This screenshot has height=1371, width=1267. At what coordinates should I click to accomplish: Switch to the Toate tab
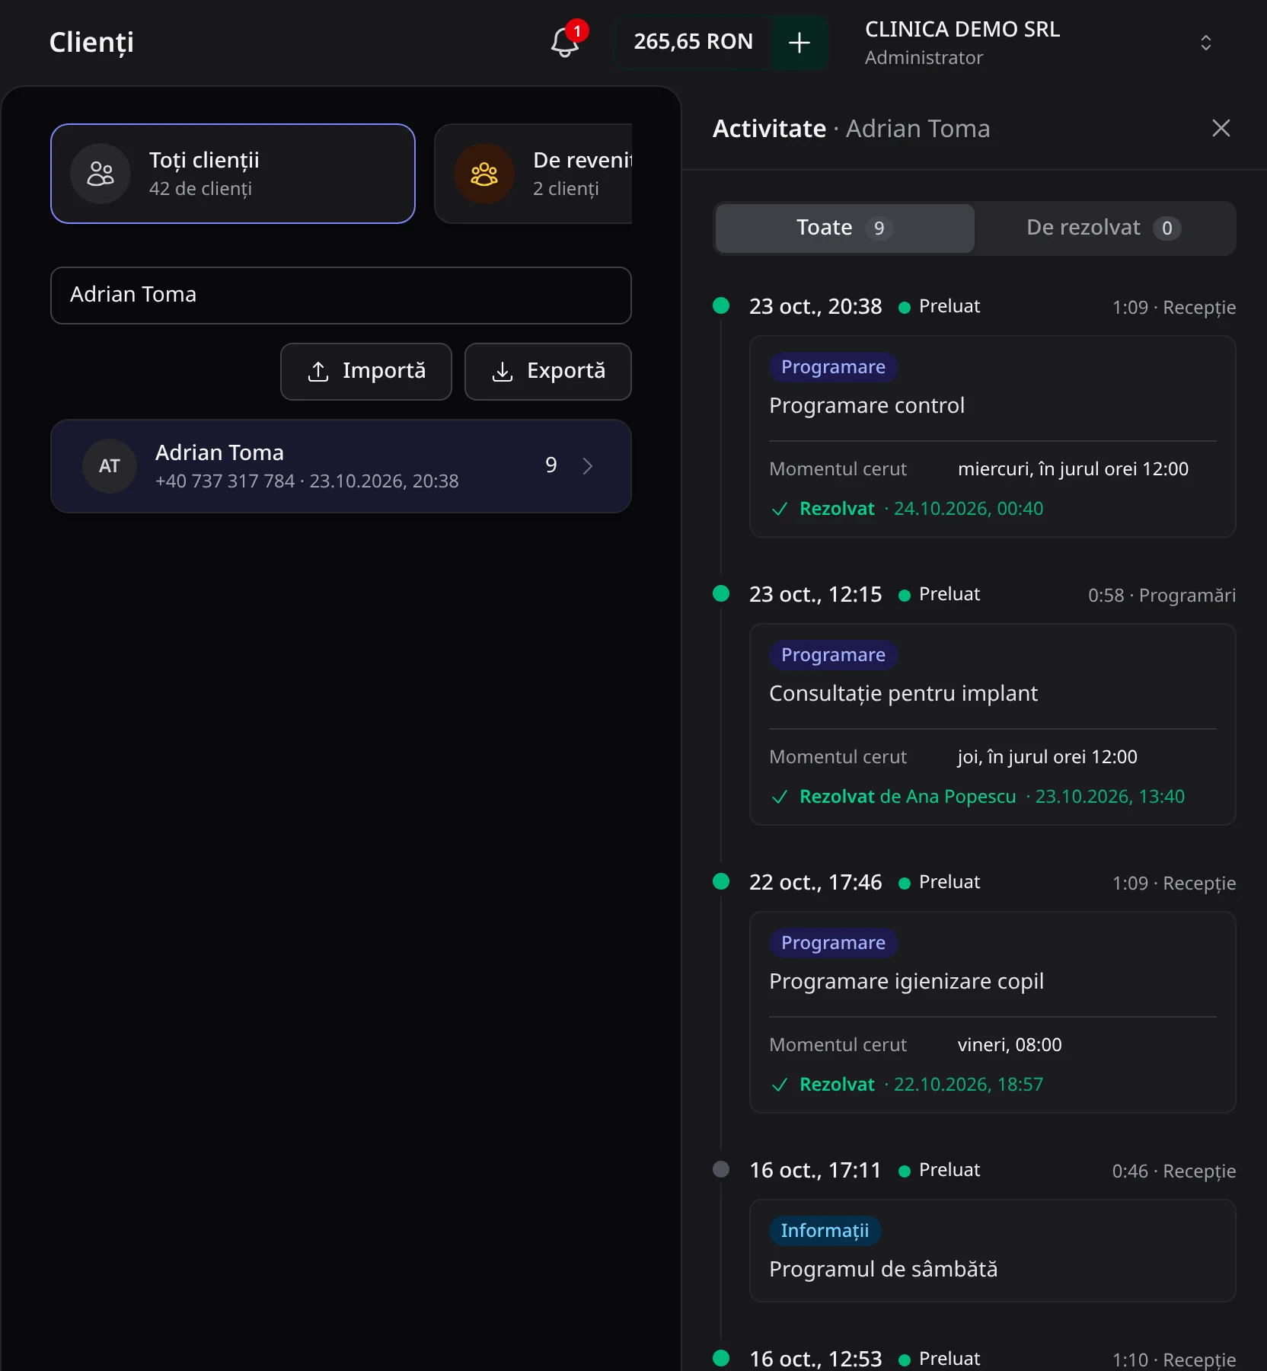(x=845, y=228)
